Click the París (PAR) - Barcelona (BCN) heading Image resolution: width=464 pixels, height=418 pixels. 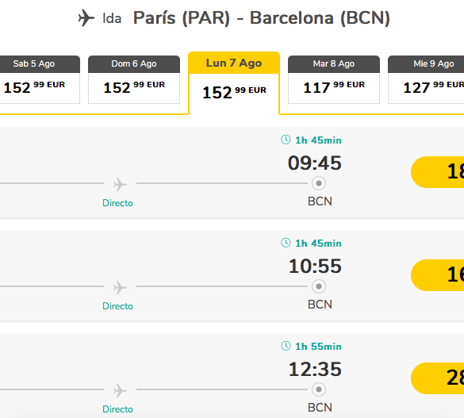click(x=262, y=18)
